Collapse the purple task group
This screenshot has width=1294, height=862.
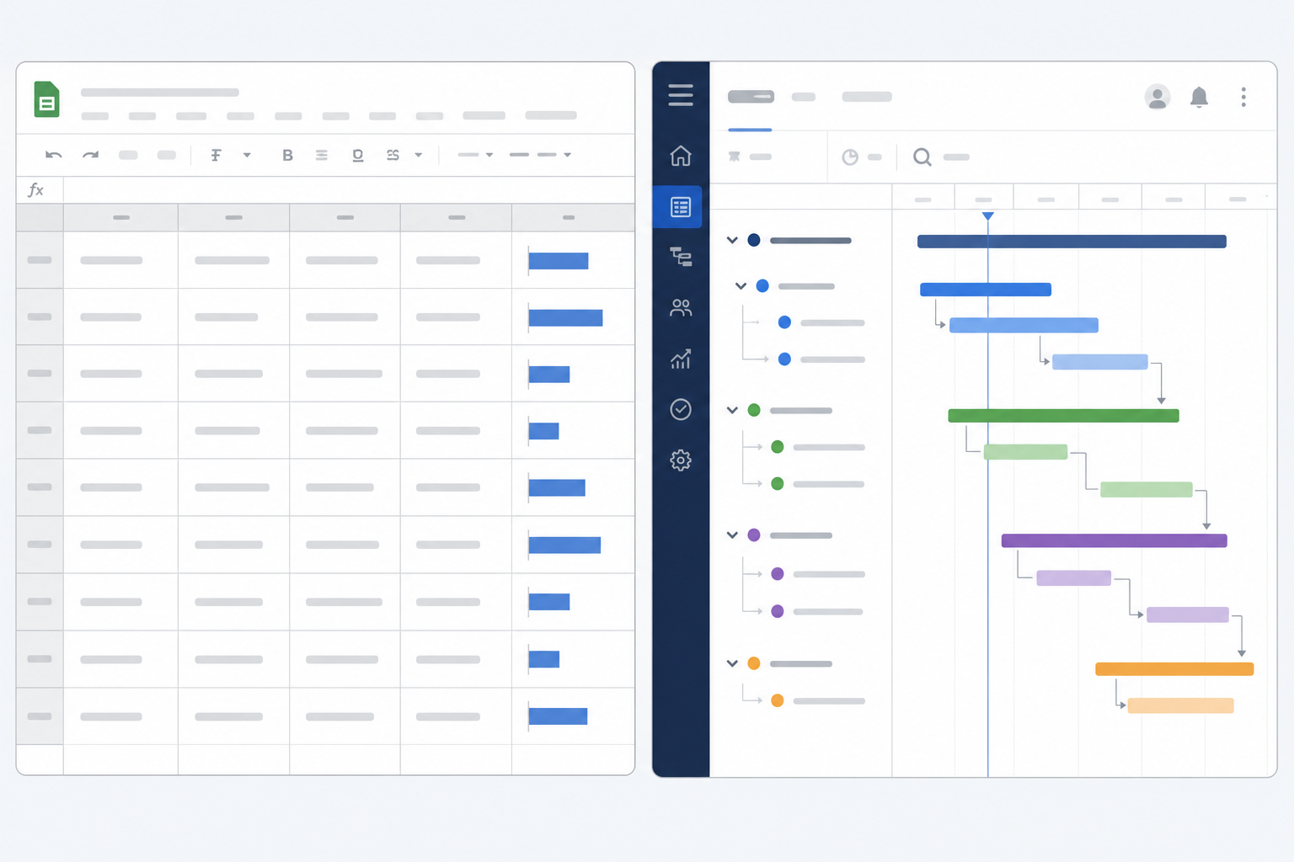coord(732,535)
